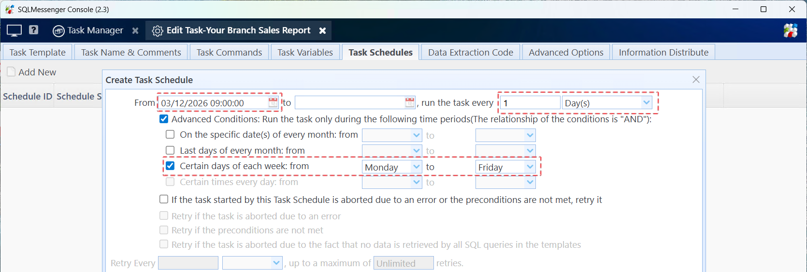Image resolution: width=807 pixels, height=272 pixels.
Task: Click the run every interval number field
Action: click(530, 102)
